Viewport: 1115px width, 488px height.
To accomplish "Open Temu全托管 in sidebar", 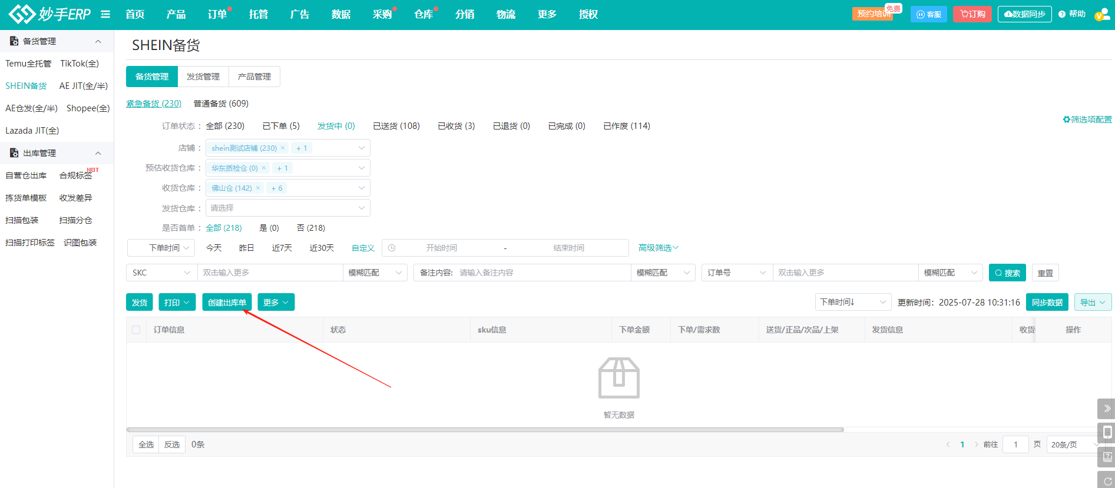I will tap(28, 64).
